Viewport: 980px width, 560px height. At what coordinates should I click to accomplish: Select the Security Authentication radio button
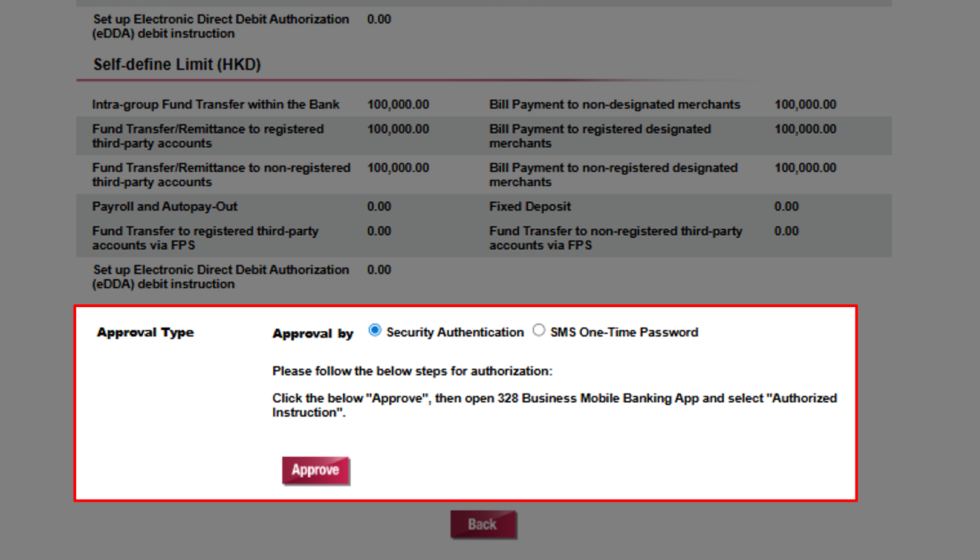point(375,330)
